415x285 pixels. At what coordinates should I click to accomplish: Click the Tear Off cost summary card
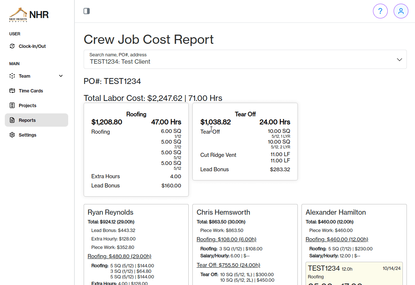tap(245, 142)
